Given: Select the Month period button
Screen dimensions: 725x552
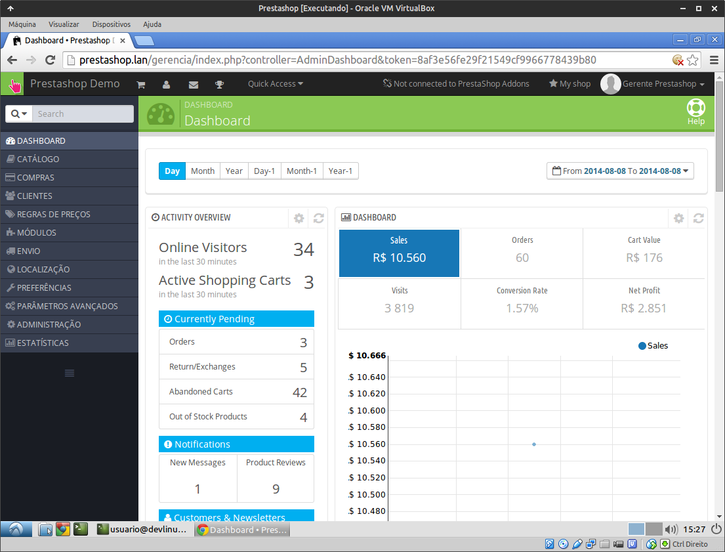Looking at the screenshot, I should 203,171.
